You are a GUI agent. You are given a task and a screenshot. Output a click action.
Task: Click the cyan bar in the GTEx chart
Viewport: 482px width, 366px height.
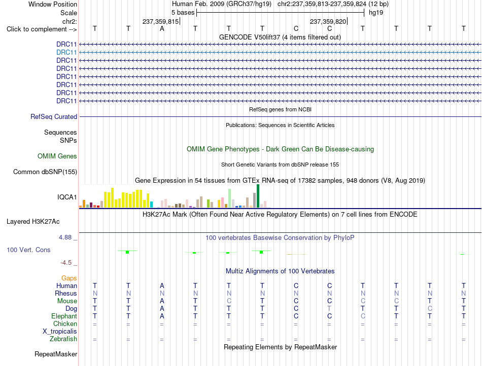151,205
